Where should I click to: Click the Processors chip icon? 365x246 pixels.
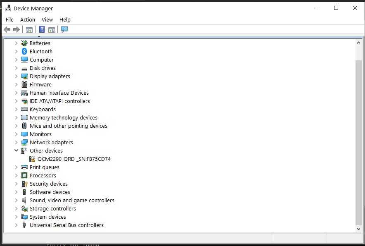click(x=24, y=175)
